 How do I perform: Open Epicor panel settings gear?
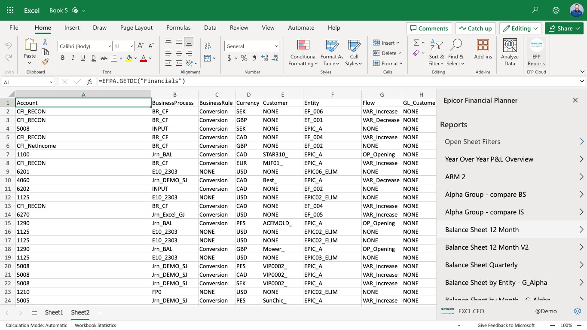(x=578, y=311)
